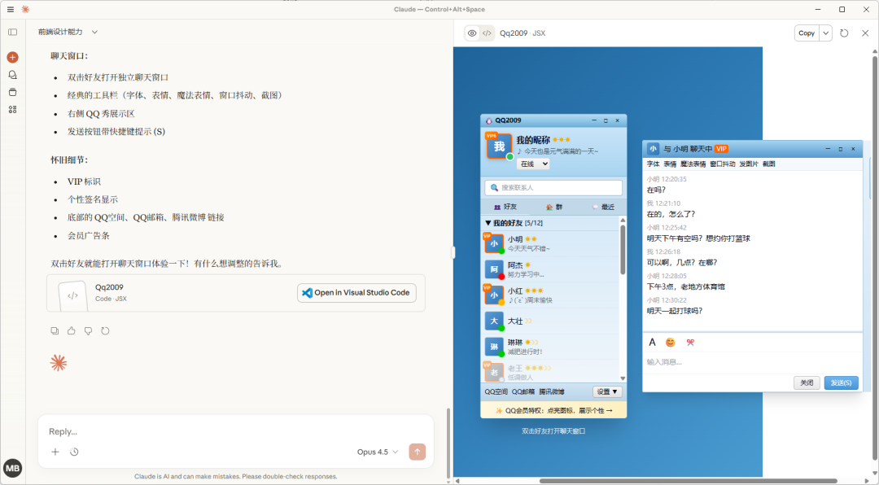Open the Copy button dropdown arrow
879x485 pixels.
[x=826, y=33]
